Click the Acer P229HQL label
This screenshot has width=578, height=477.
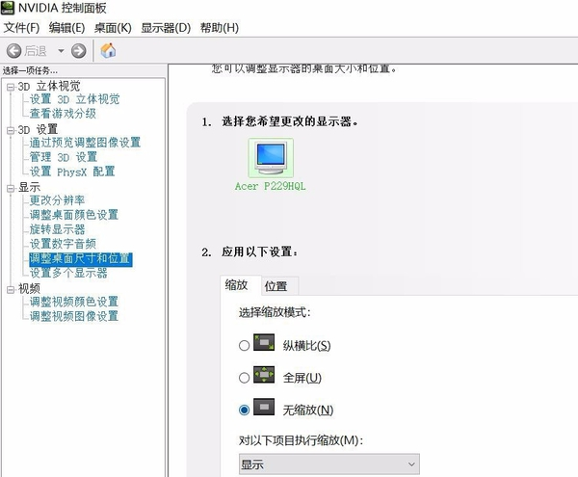coord(271,186)
